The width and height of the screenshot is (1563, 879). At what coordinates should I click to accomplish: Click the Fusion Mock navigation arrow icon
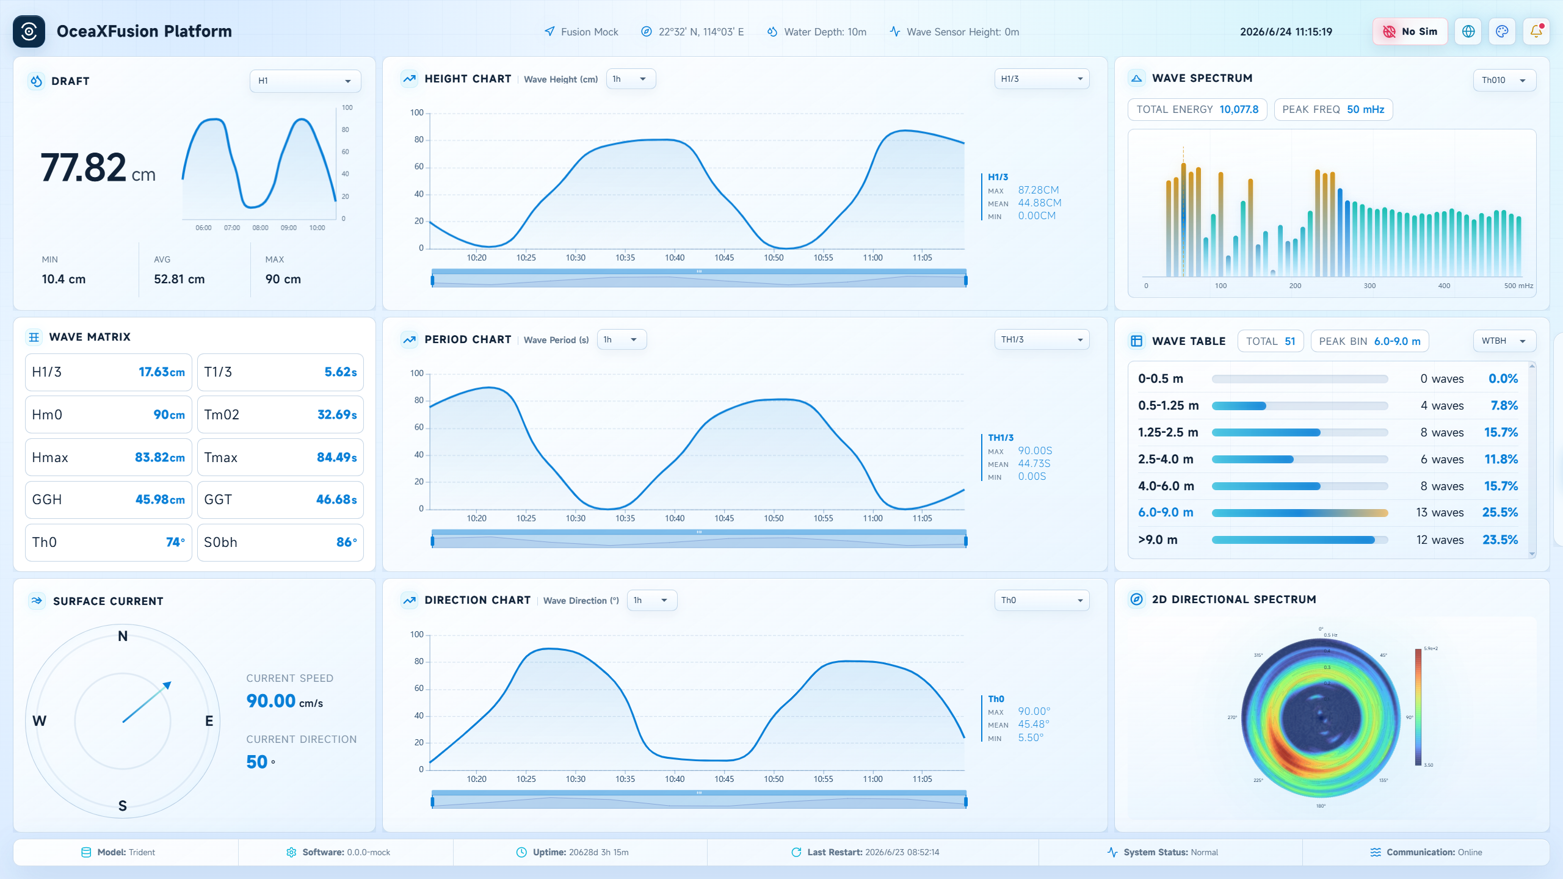549,31
